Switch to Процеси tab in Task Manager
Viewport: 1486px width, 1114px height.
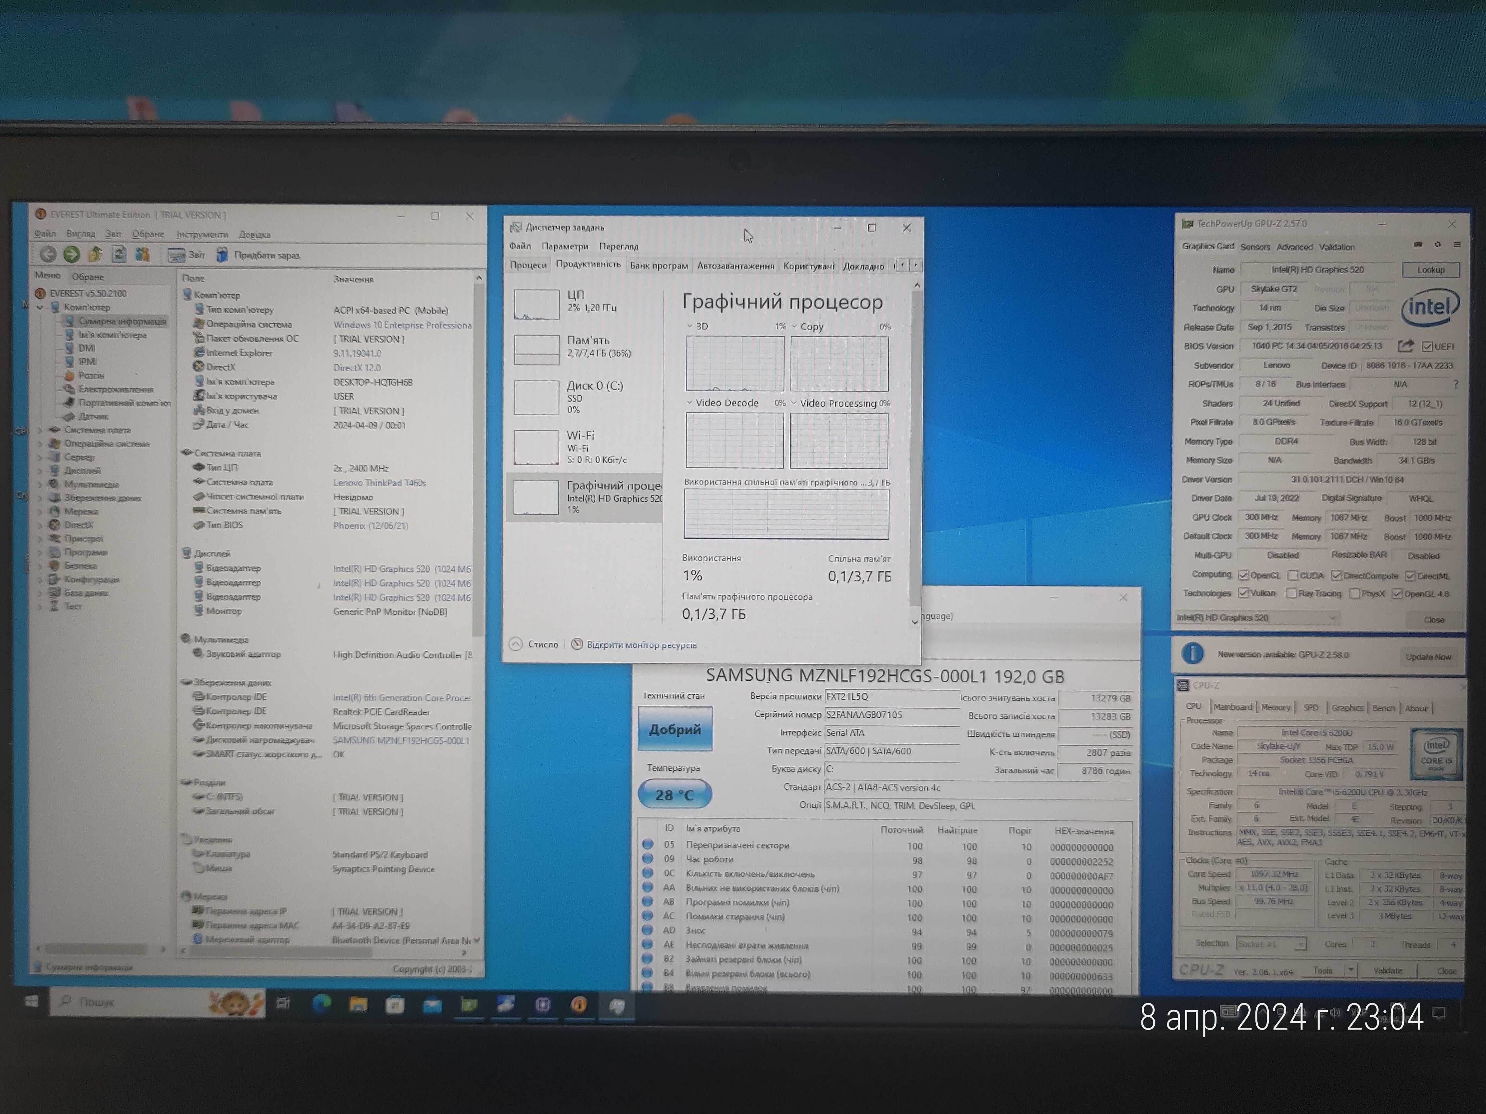coord(528,265)
